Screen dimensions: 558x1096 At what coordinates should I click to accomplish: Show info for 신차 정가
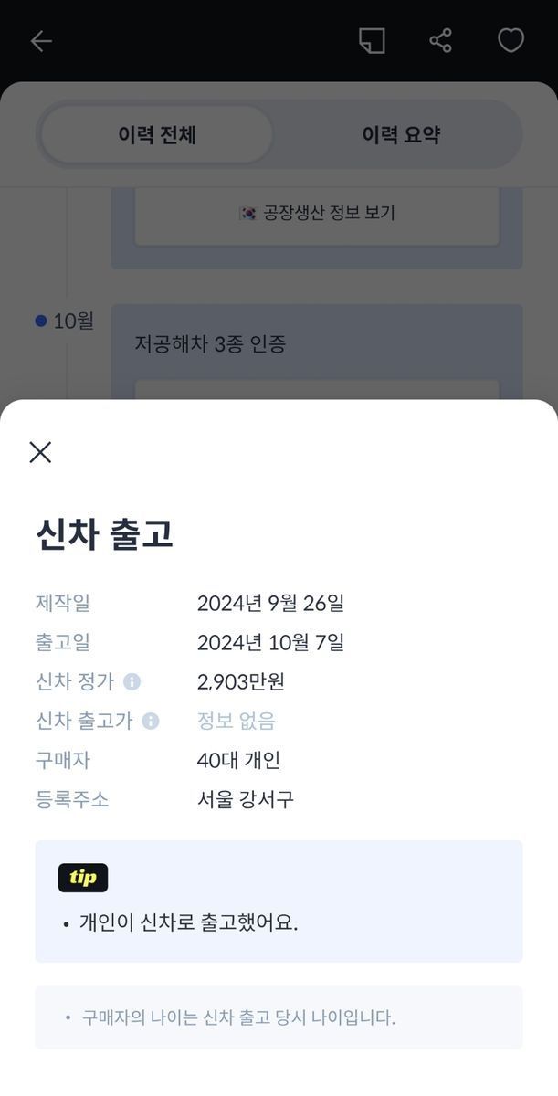[132, 682]
